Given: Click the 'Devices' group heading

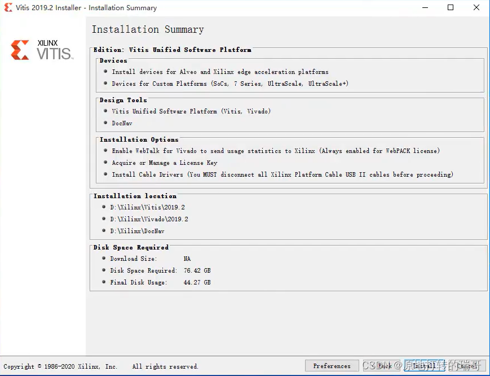Looking at the screenshot, I should click(x=113, y=60).
